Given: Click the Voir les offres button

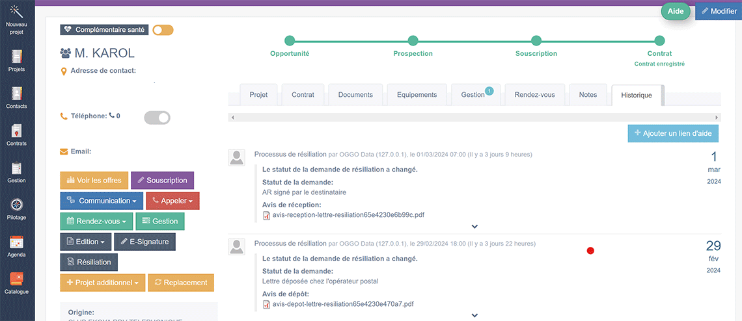Looking at the screenshot, I should point(94,181).
